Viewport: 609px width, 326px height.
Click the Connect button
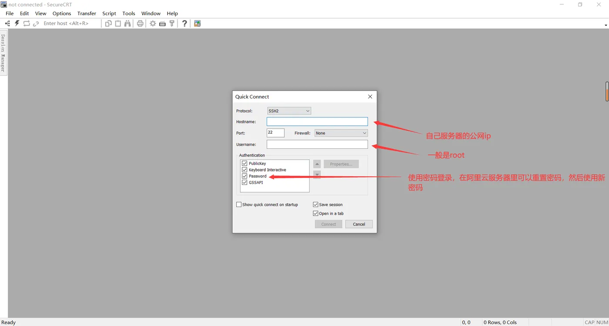(x=328, y=224)
